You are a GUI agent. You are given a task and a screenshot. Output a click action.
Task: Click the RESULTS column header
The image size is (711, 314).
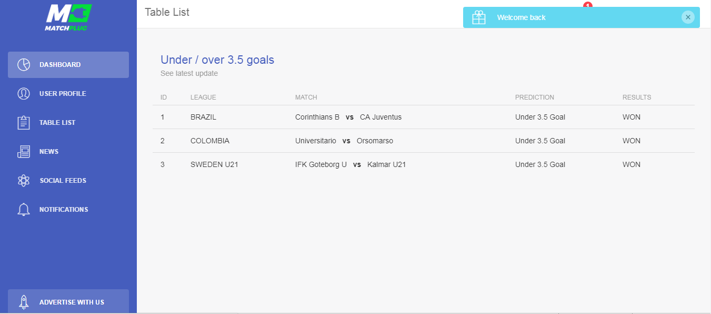(x=637, y=97)
